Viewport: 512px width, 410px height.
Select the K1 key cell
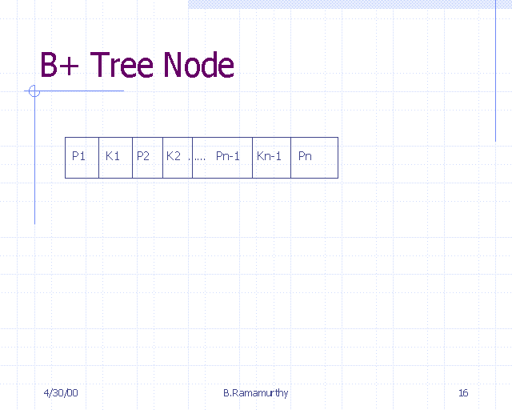tap(114, 157)
